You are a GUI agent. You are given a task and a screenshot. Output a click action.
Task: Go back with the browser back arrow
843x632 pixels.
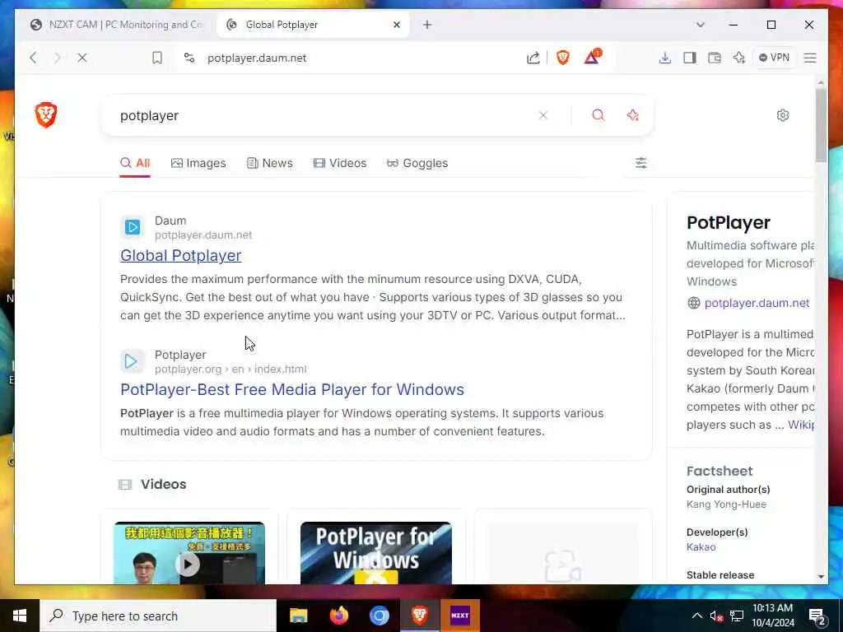(33, 58)
